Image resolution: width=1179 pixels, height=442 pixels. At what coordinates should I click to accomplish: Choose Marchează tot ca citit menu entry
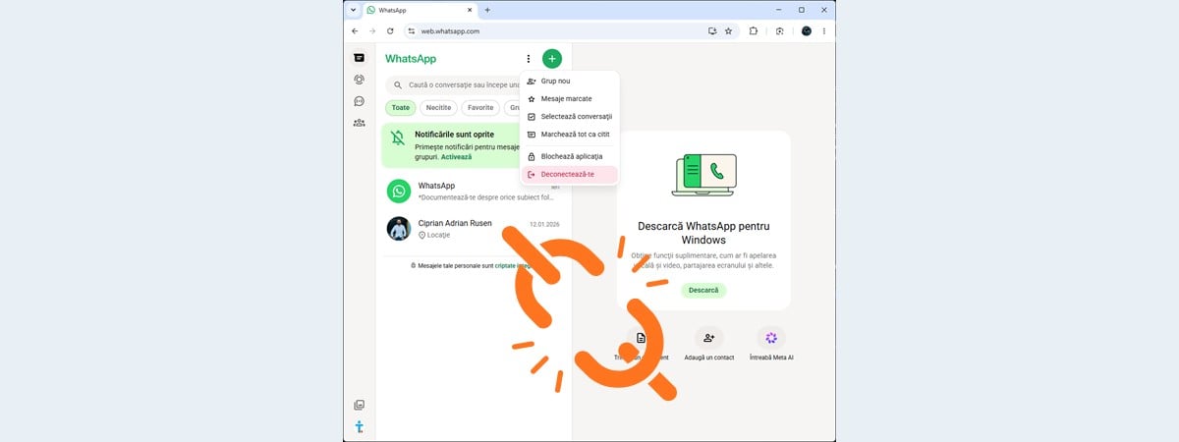(x=570, y=134)
